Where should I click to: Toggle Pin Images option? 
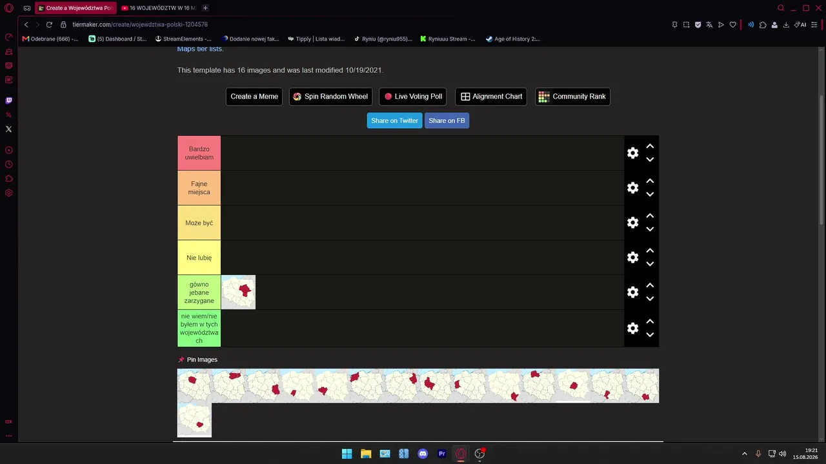(197, 360)
